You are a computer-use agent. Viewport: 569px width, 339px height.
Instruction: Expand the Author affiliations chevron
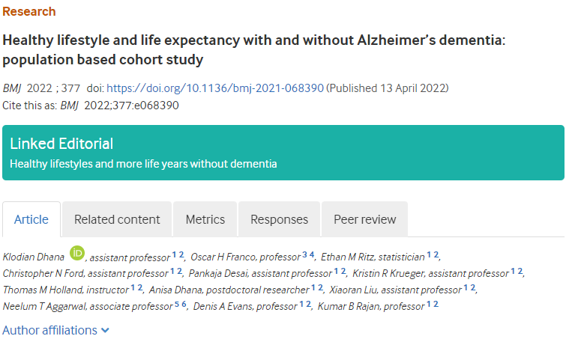coord(105,330)
